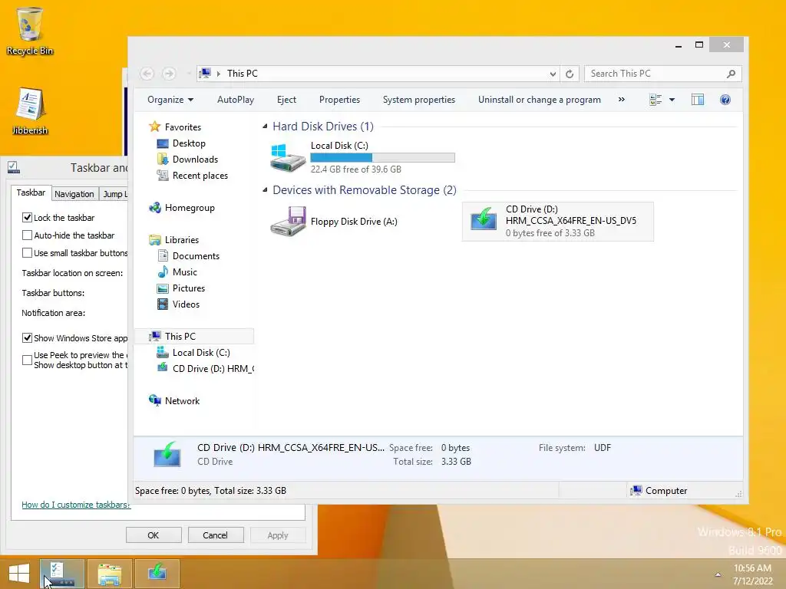The width and height of the screenshot is (786, 589).
Task: Open the Recycle Bin desktop icon
Action: (x=30, y=31)
